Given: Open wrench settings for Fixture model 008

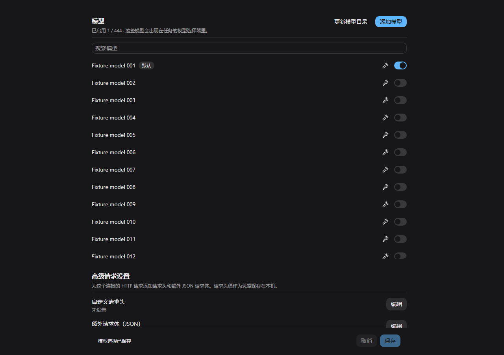Looking at the screenshot, I should (385, 187).
